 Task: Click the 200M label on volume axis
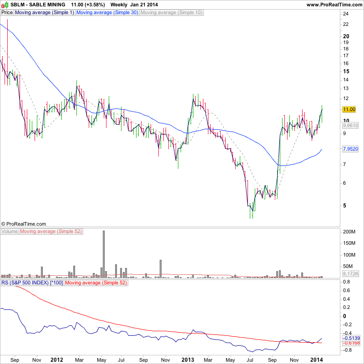349,232
